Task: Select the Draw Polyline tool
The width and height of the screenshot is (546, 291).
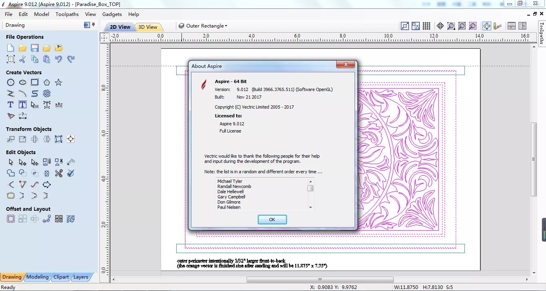Action: click(x=11, y=93)
